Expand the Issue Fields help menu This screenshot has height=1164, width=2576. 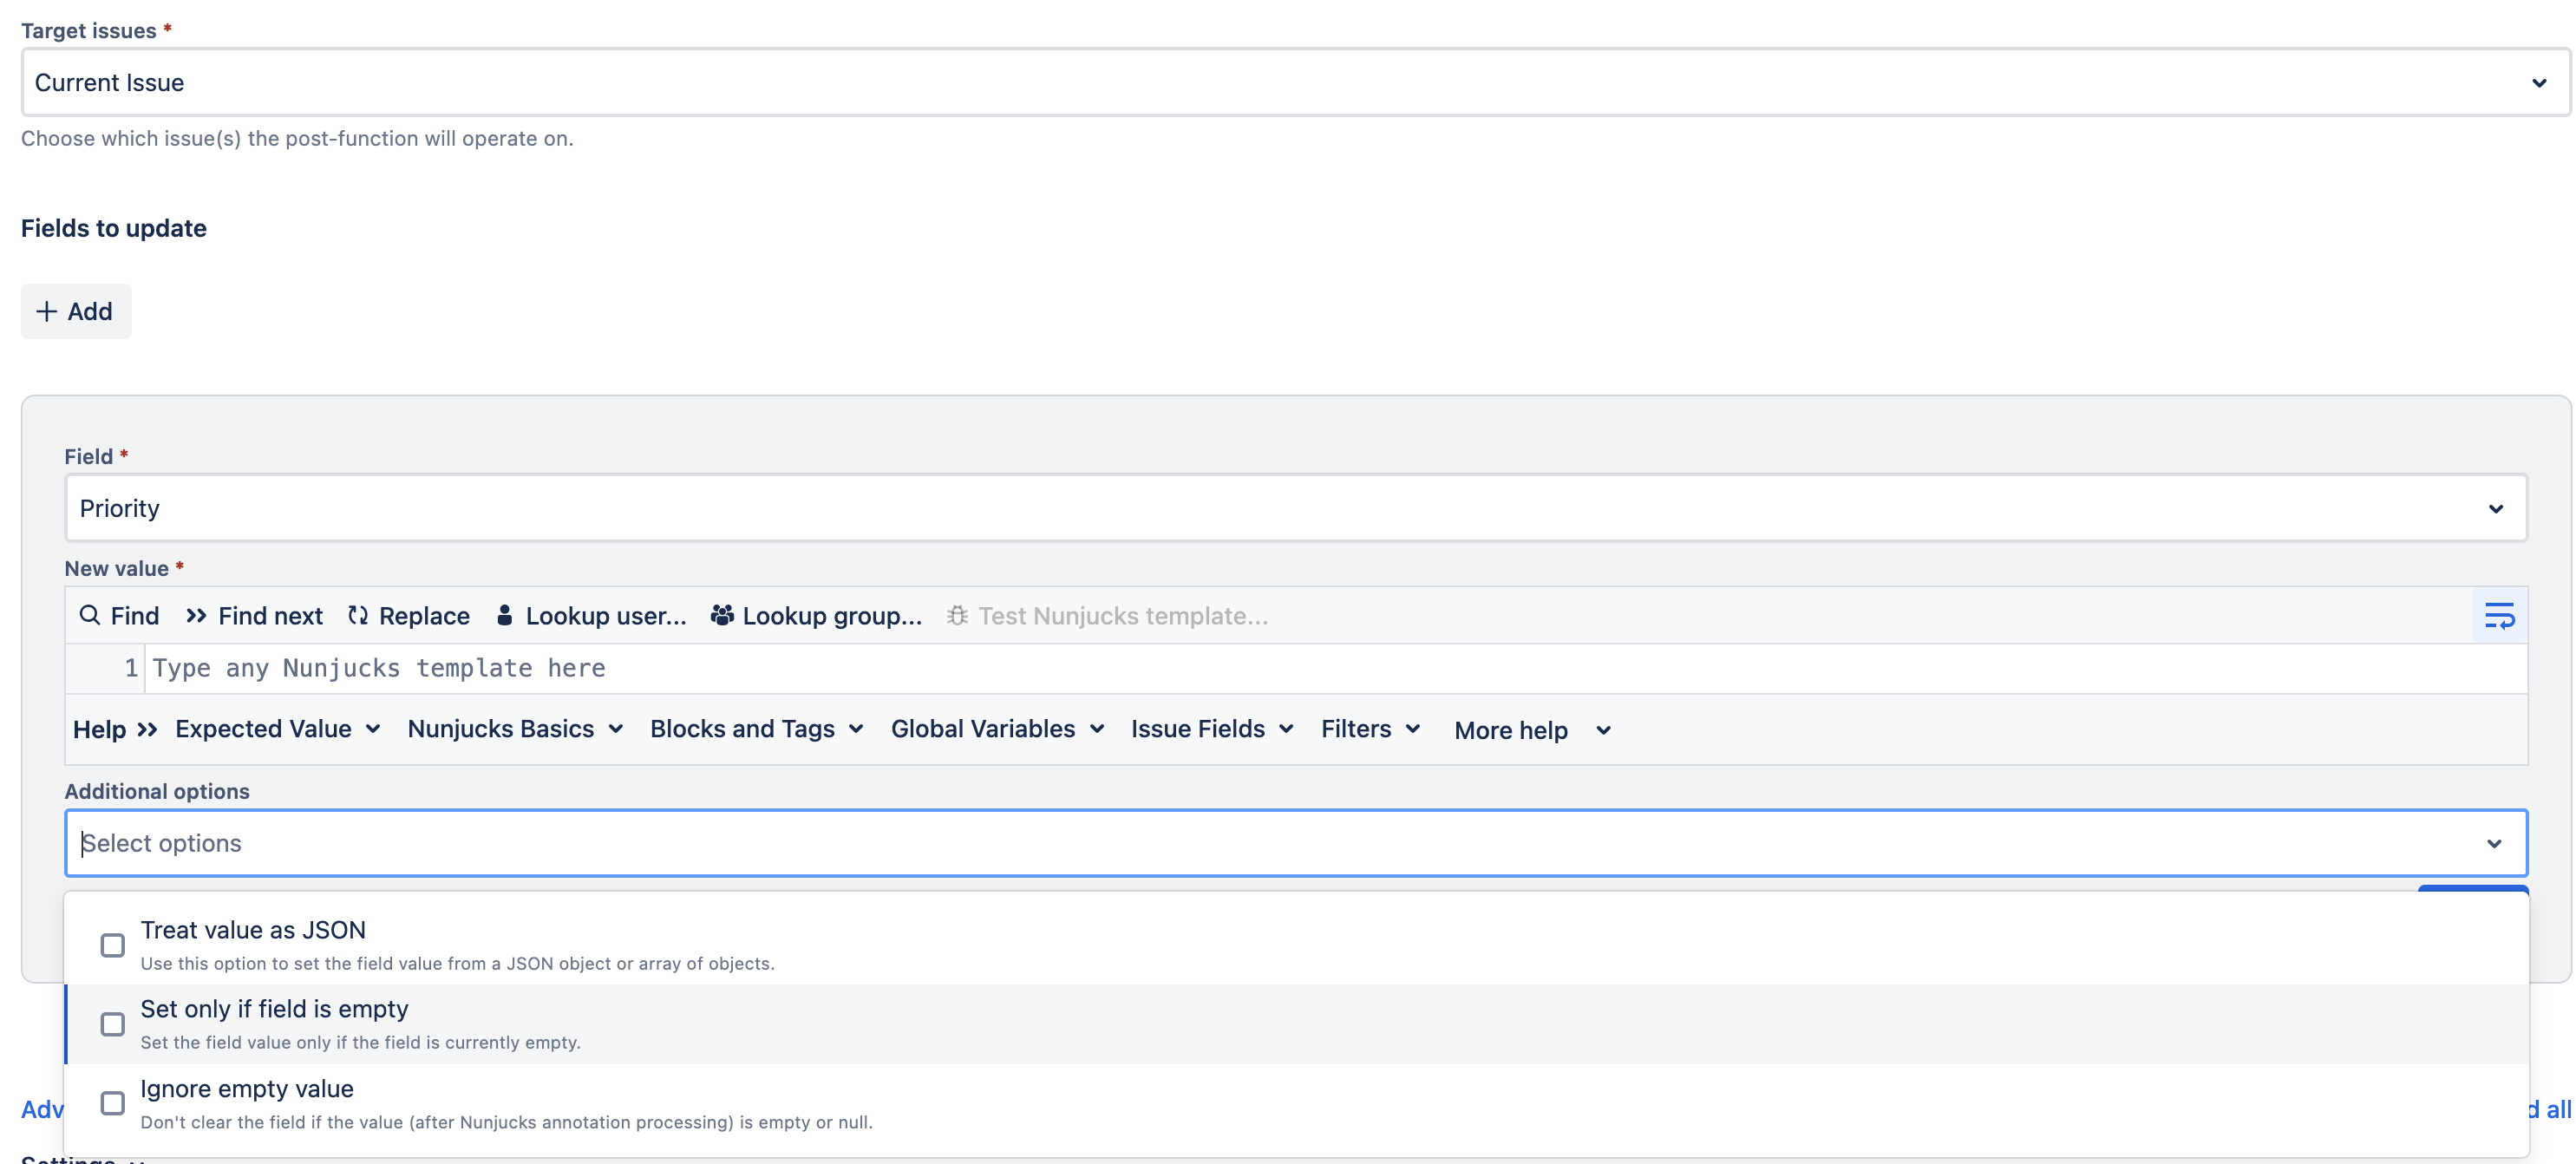1212,729
